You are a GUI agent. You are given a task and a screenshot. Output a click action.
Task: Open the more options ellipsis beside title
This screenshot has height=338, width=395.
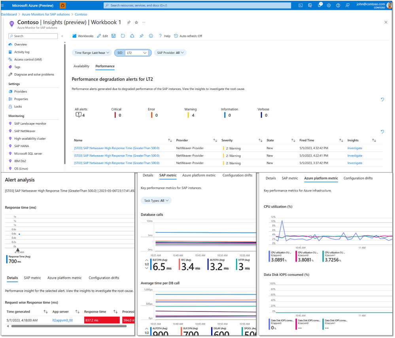coord(144,22)
